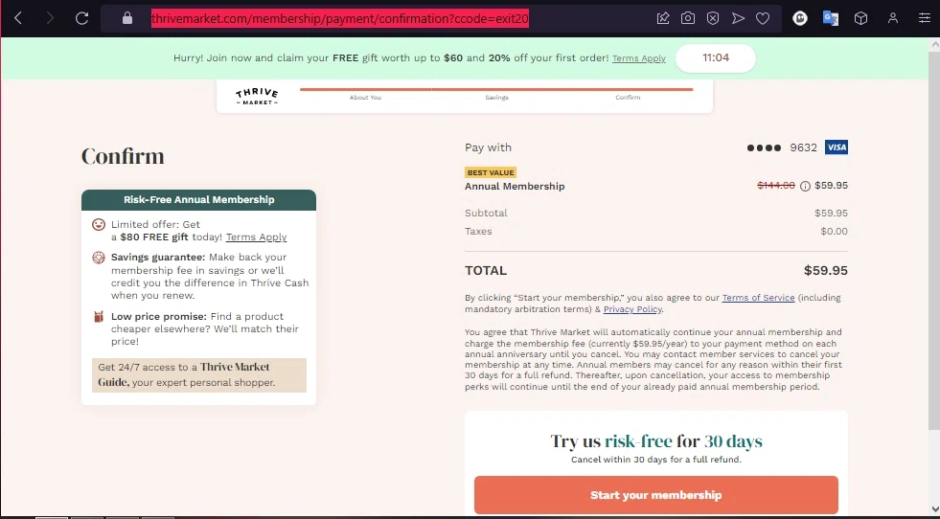Click the Try us risk-free for 30 days heading
The height and width of the screenshot is (519, 940).
(655, 441)
